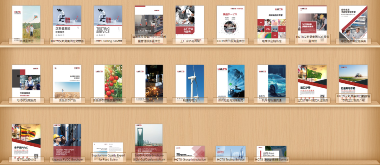Click the 'Uganda PVOC Brochure' title label

click(x=67, y=160)
